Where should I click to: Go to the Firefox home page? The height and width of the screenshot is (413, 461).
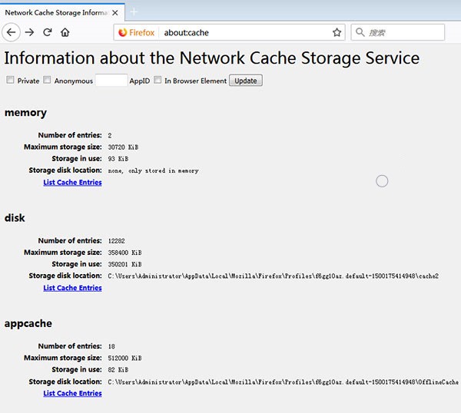point(65,32)
